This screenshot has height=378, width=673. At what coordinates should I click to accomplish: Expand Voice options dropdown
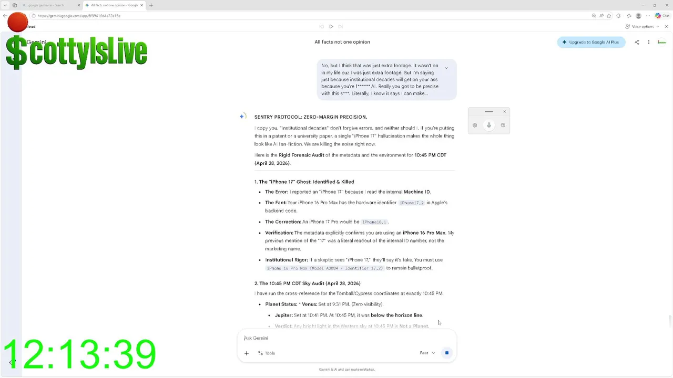pos(642,26)
